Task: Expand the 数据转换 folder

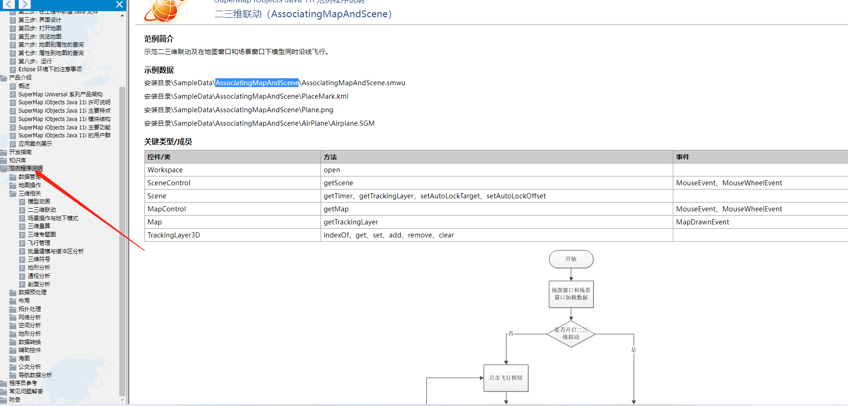Action: click(x=13, y=342)
